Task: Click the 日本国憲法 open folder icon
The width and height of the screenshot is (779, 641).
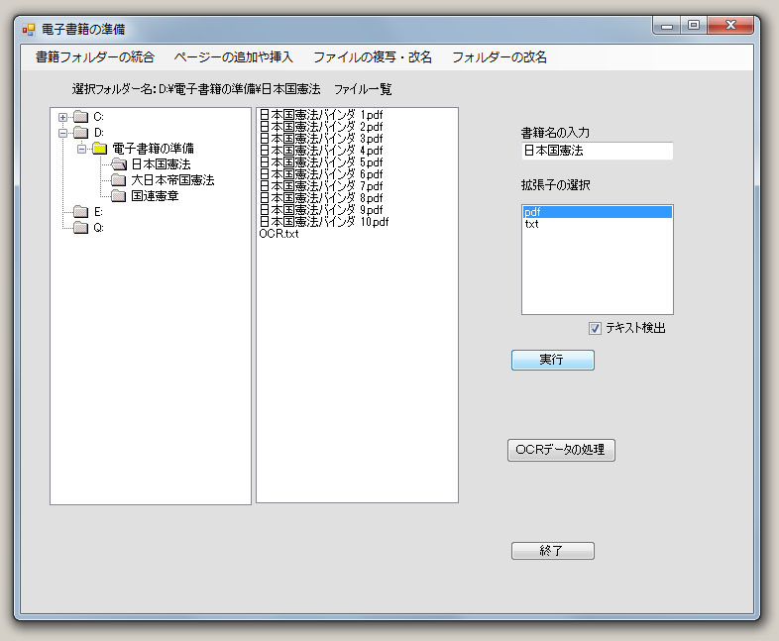Action: click(119, 164)
